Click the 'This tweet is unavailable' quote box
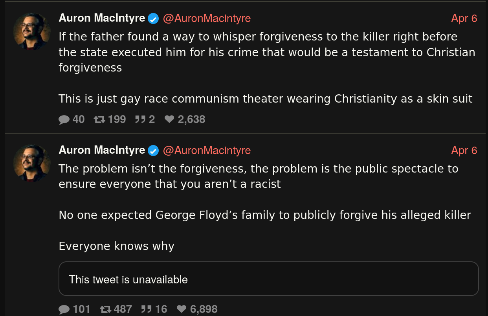The height and width of the screenshot is (316, 488). click(268, 279)
